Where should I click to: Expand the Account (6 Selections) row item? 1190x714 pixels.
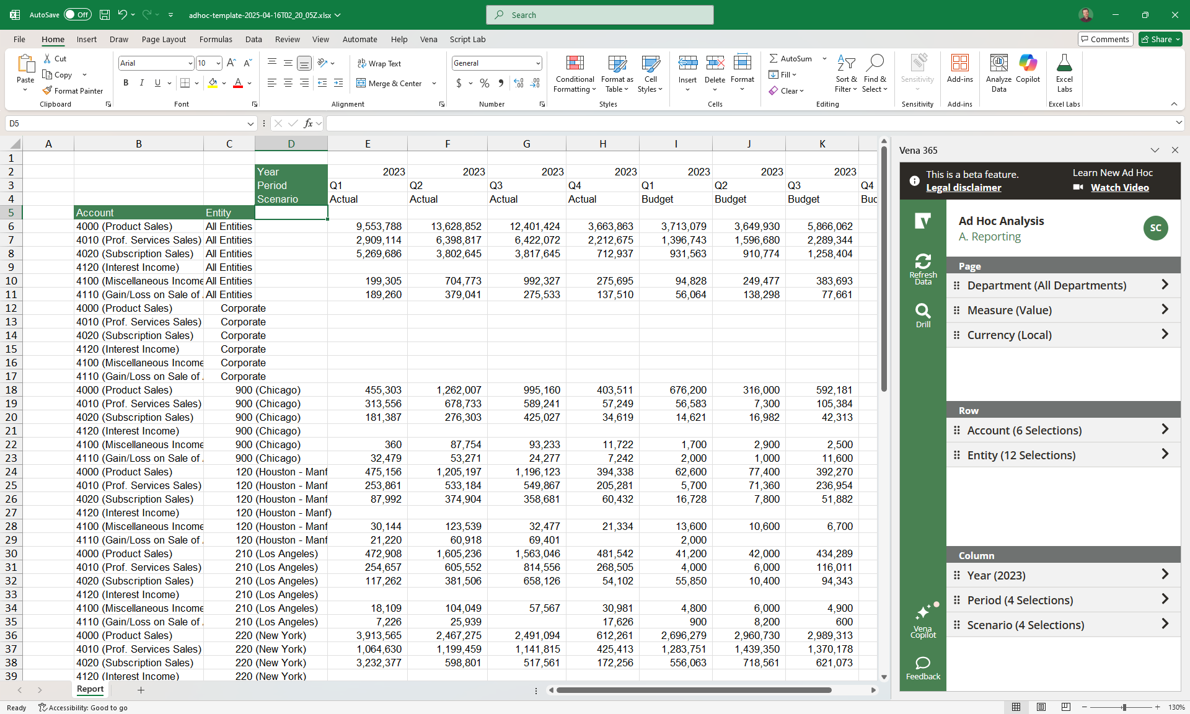1165,429
